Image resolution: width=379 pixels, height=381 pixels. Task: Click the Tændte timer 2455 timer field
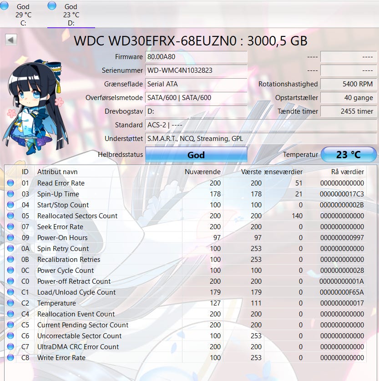point(349,111)
